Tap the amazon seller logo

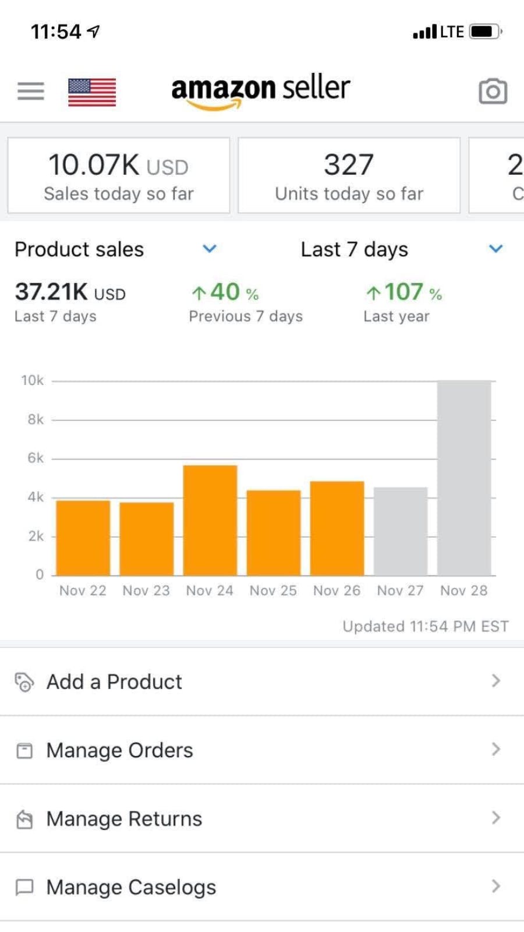tap(260, 91)
